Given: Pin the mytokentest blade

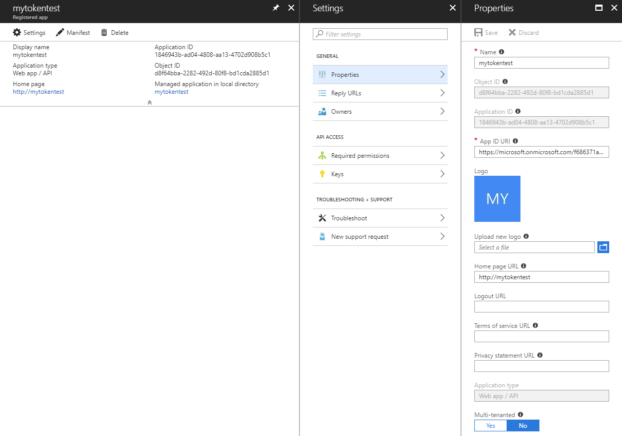Looking at the screenshot, I should point(275,8).
